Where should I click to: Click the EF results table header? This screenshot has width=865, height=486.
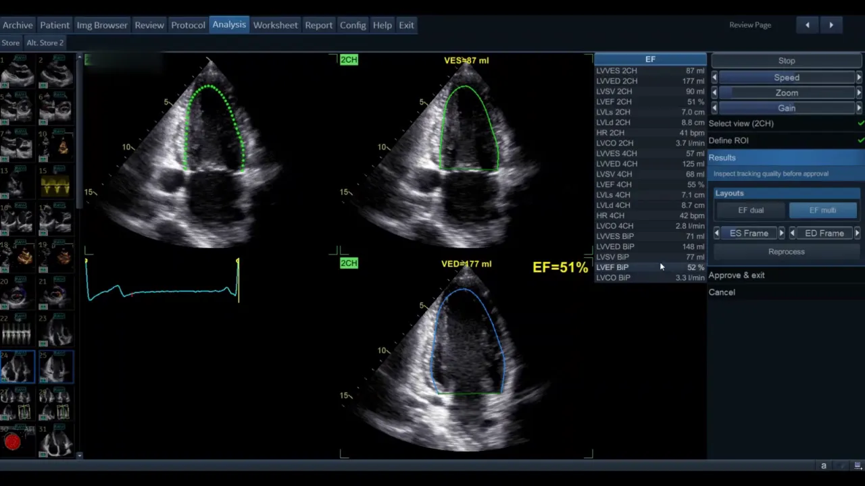coord(650,59)
